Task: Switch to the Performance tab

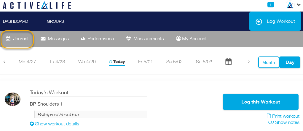Action: click(97, 39)
